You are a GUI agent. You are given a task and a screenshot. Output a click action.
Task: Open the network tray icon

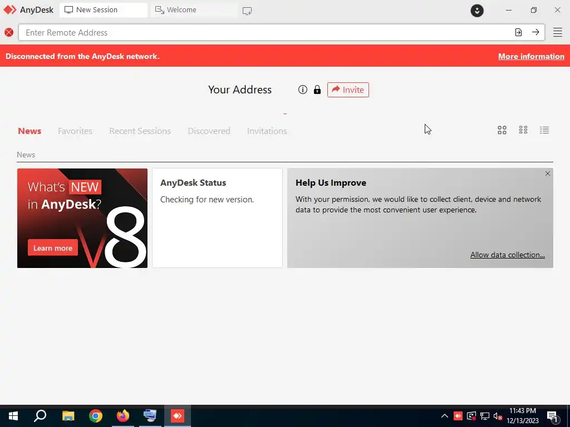click(x=485, y=416)
